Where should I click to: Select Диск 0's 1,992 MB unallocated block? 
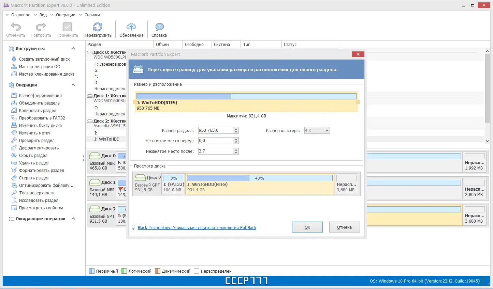pyautogui.click(x=475, y=161)
